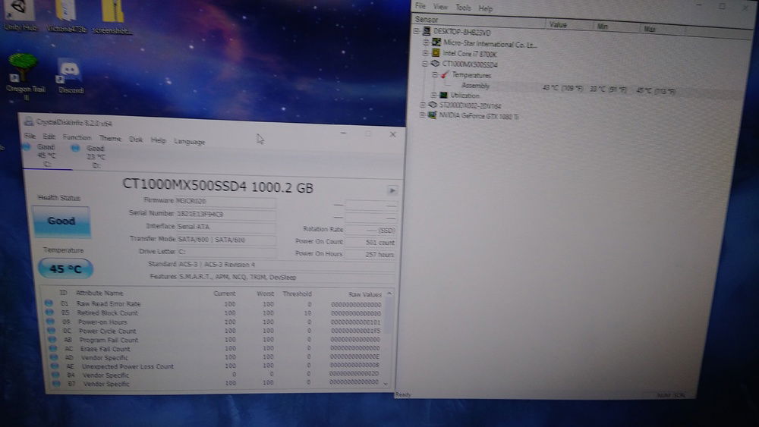Expand the NVIDIA GeForce GTX 1080 Ti node
The height and width of the screenshot is (427, 759).
click(x=422, y=115)
